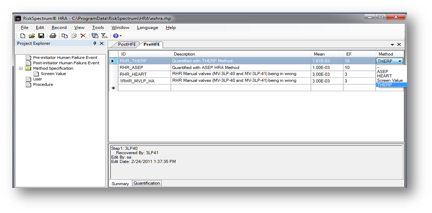
Task: Click the Print toolbar icon
Action: point(53,36)
